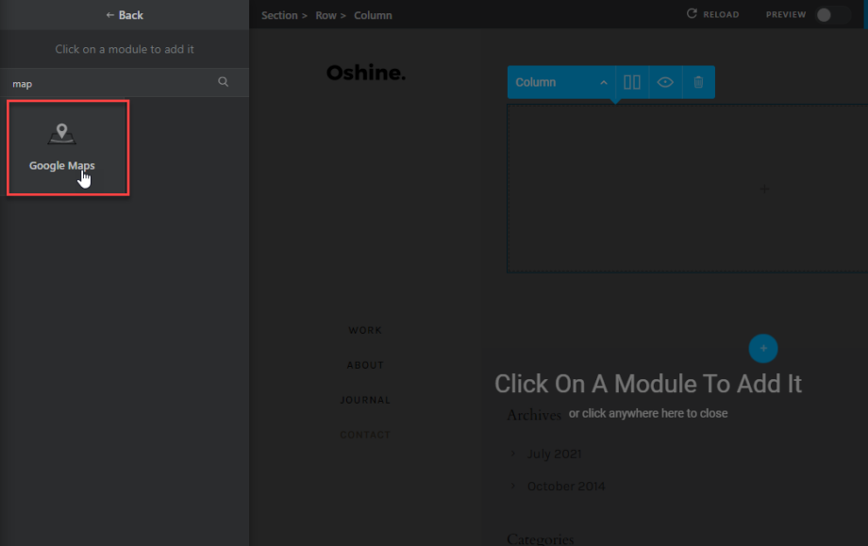Click the Reload refresh icon
The image size is (868, 546).
point(693,14)
